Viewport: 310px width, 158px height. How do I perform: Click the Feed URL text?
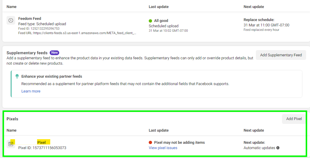click(x=77, y=33)
